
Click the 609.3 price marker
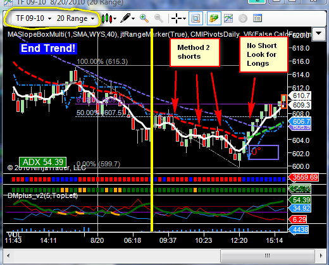(301, 105)
